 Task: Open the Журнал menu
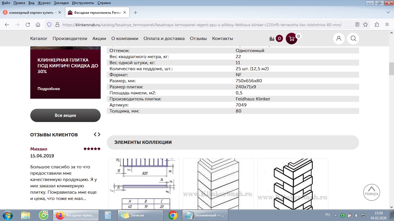(x=44, y=3)
